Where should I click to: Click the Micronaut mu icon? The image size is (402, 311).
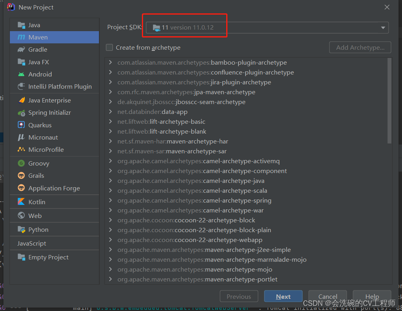click(21, 138)
